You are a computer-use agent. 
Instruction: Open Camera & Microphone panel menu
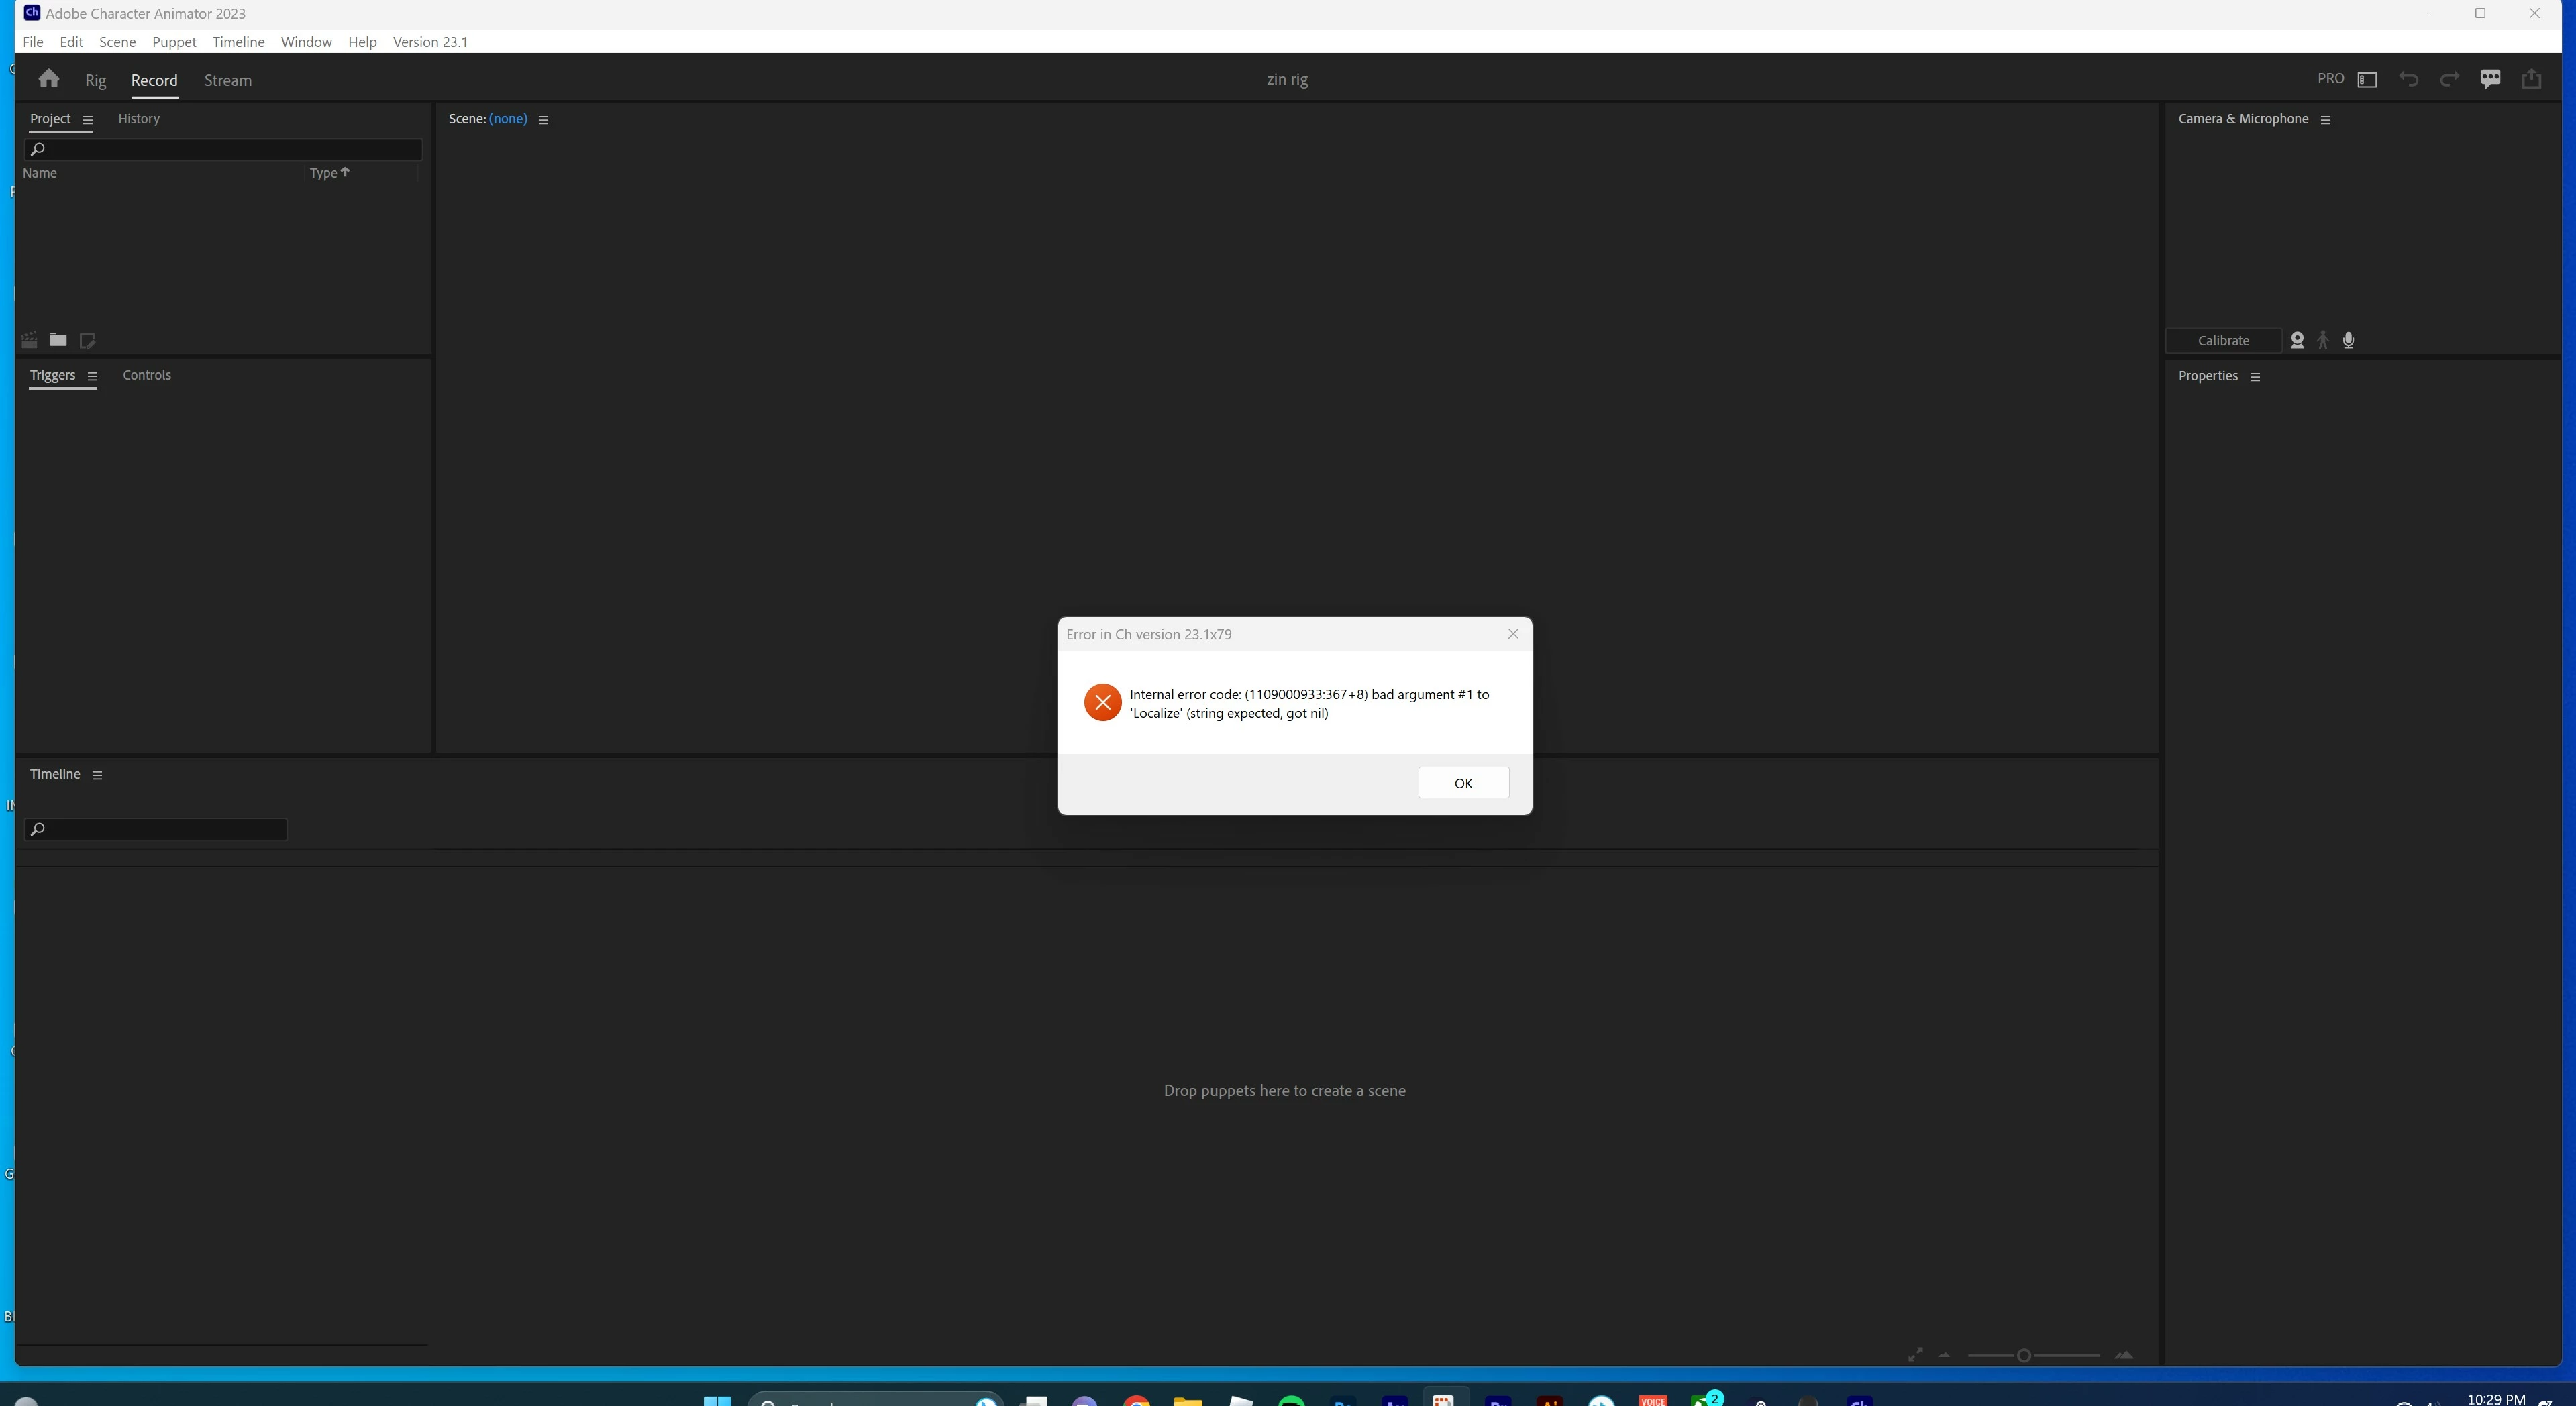(x=2326, y=120)
